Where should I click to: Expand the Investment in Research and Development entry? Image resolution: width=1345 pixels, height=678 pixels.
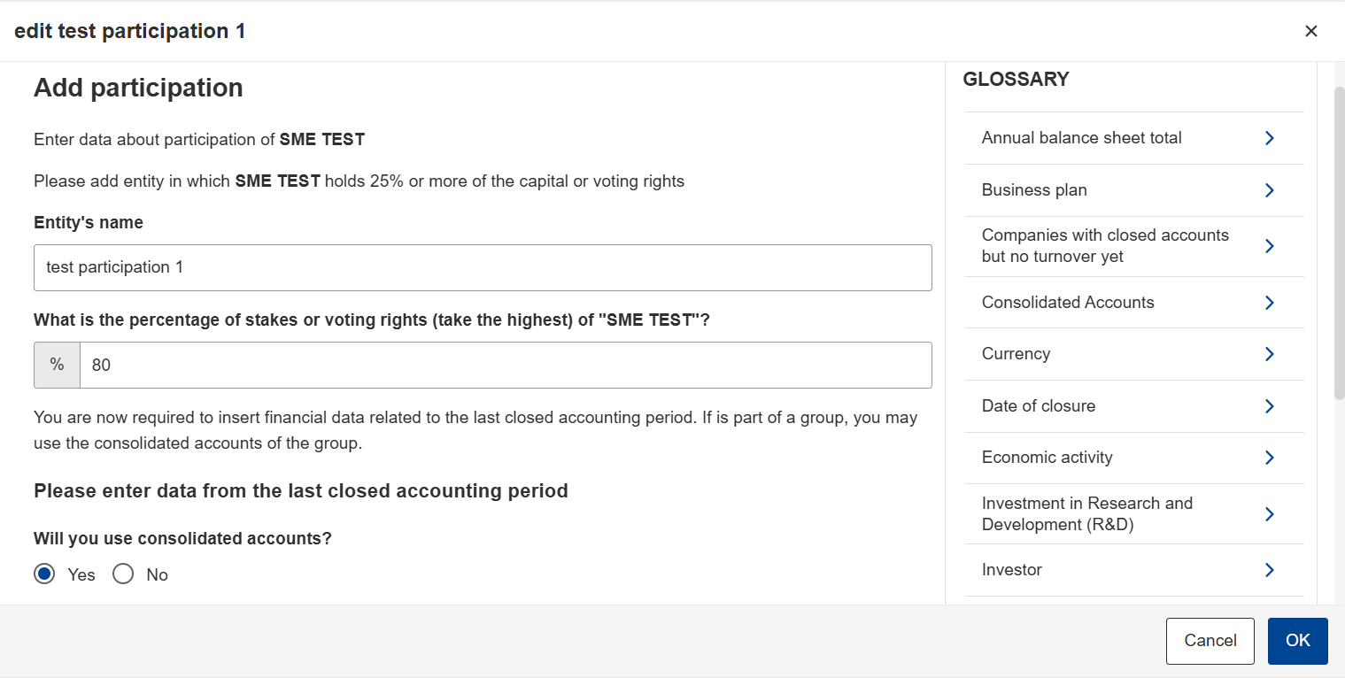[1133, 514]
